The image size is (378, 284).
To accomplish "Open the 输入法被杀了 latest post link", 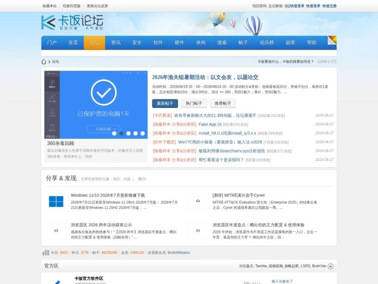I will [282, 281].
